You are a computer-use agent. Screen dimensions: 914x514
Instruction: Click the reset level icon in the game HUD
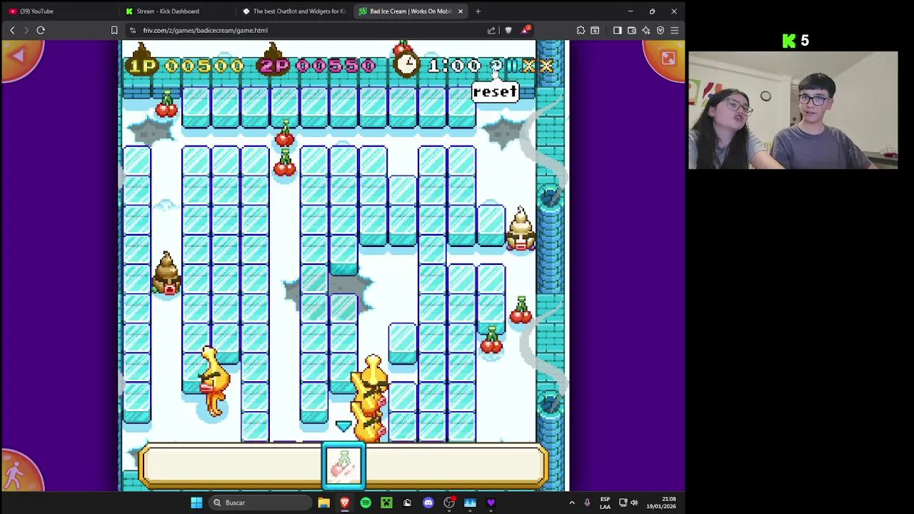[x=496, y=66]
